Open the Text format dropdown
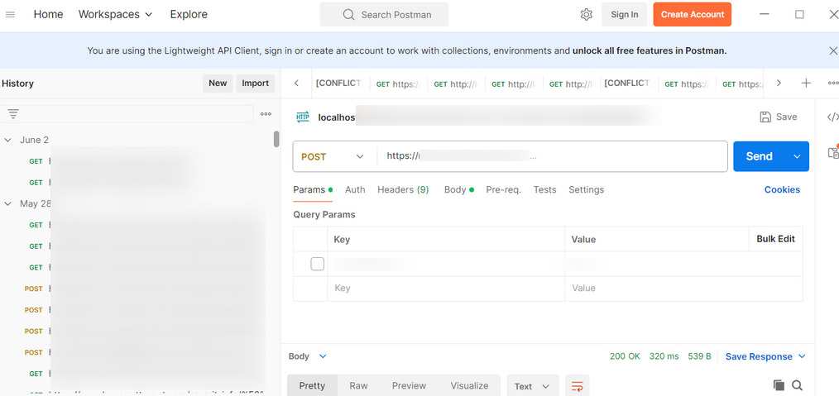 click(532, 386)
